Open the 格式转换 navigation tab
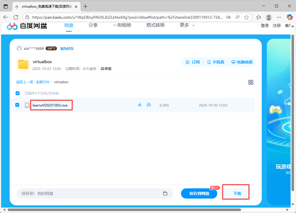The height and width of the screenshot is (213, 296). 155,25
